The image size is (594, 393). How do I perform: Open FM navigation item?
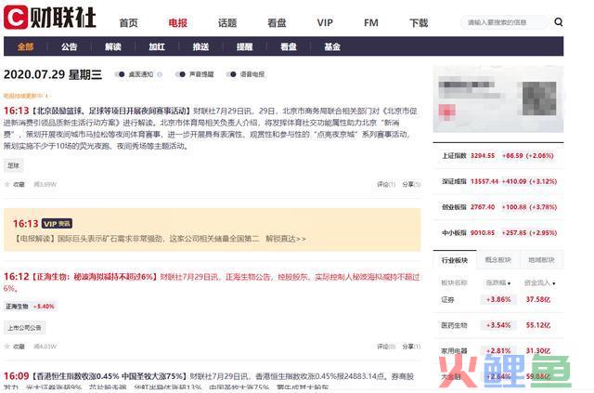pyautogui.click(x=371, y=22)
